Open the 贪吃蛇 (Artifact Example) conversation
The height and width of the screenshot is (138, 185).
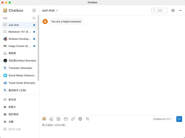[x=20, y=61]
